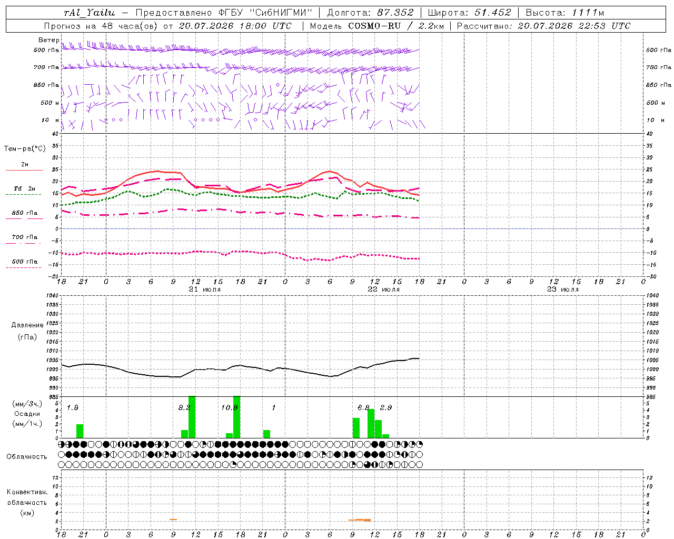The width and height of the screenshot is (674, 539).
Task: Click the Осадки precipitation panel label
Action: point(27,414)
